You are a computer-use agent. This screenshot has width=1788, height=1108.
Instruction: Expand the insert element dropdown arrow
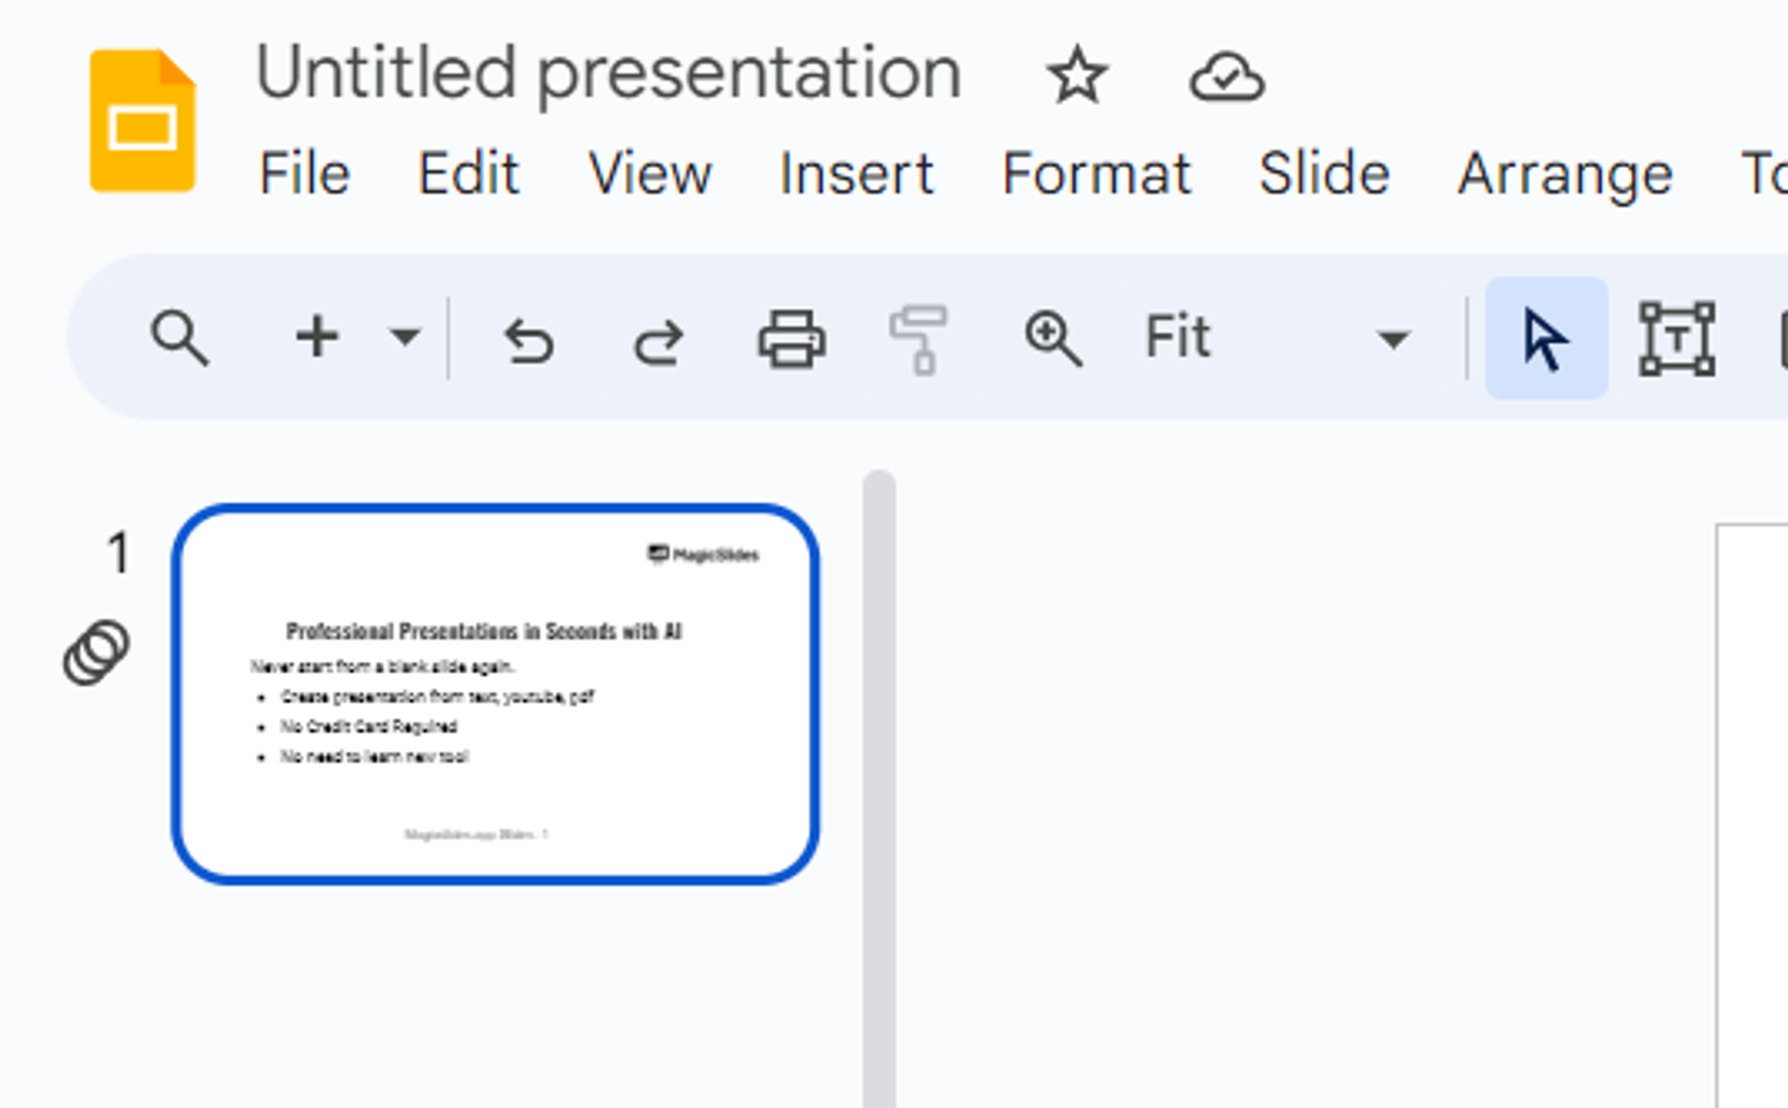[403, 339]
